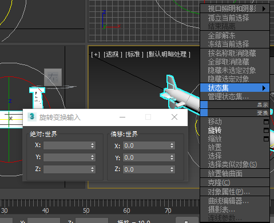
Task: Click offset Y spinner arrows
Action: pos(172,157)
